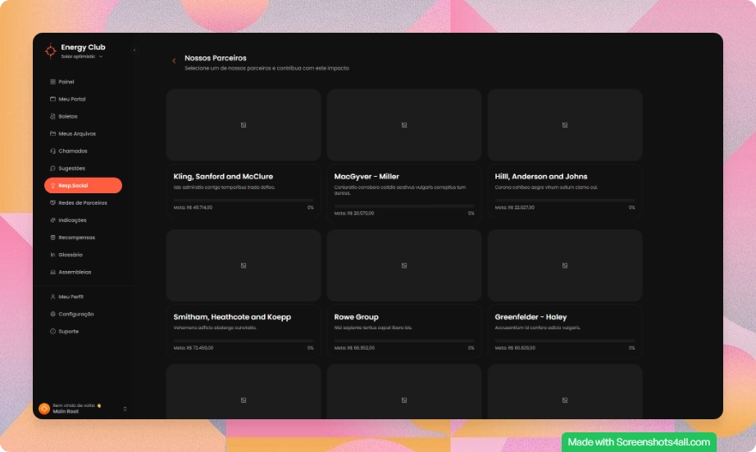
Task: Click the Painel dashboard icon
Action: (52, 82)
